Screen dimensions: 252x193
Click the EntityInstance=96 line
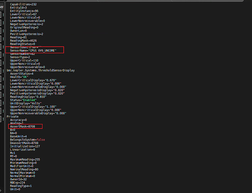(23, 11)
